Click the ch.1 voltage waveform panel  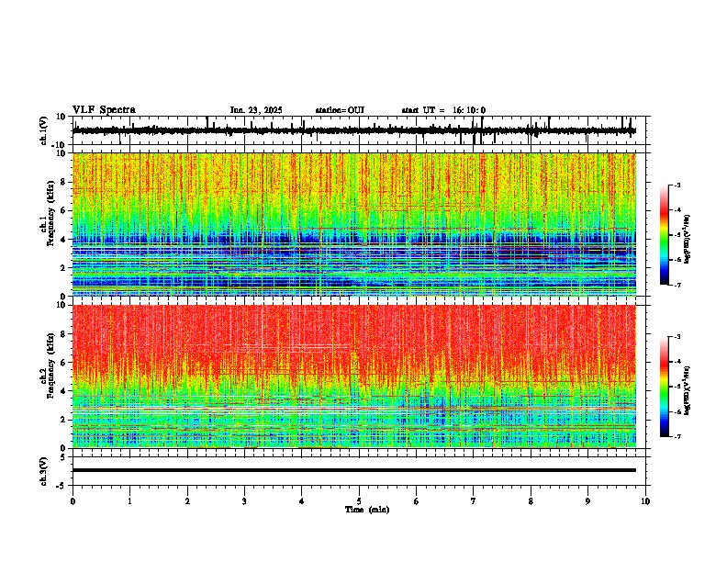tap(361, 130)
